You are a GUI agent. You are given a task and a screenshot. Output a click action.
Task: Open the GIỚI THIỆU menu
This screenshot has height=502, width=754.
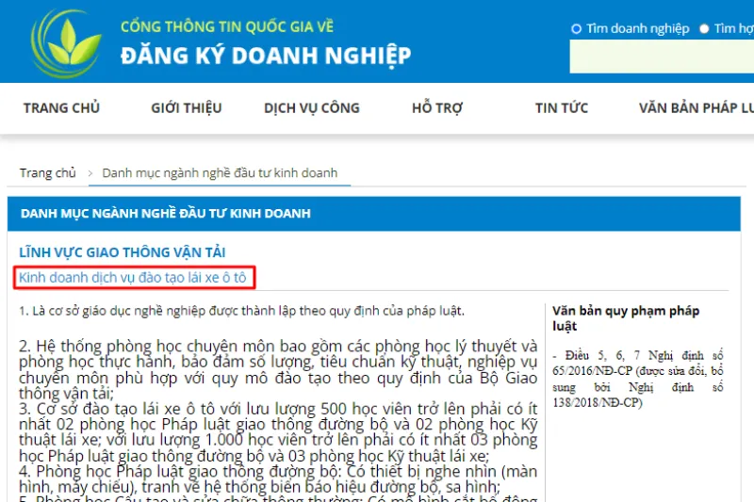[187, 108]
